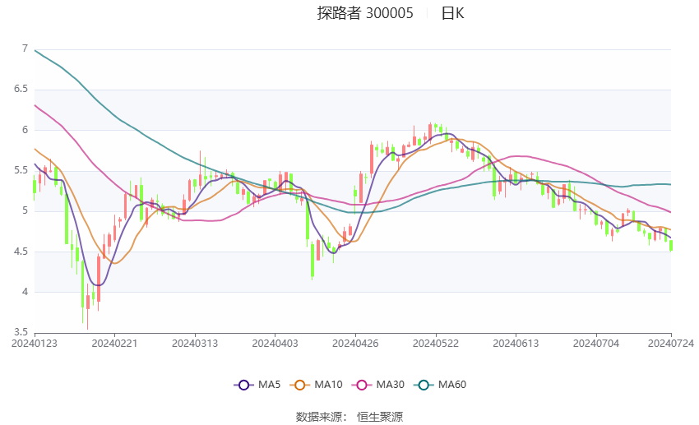Click the 6.5 price label on the y-axis

(x=21, y=89)
